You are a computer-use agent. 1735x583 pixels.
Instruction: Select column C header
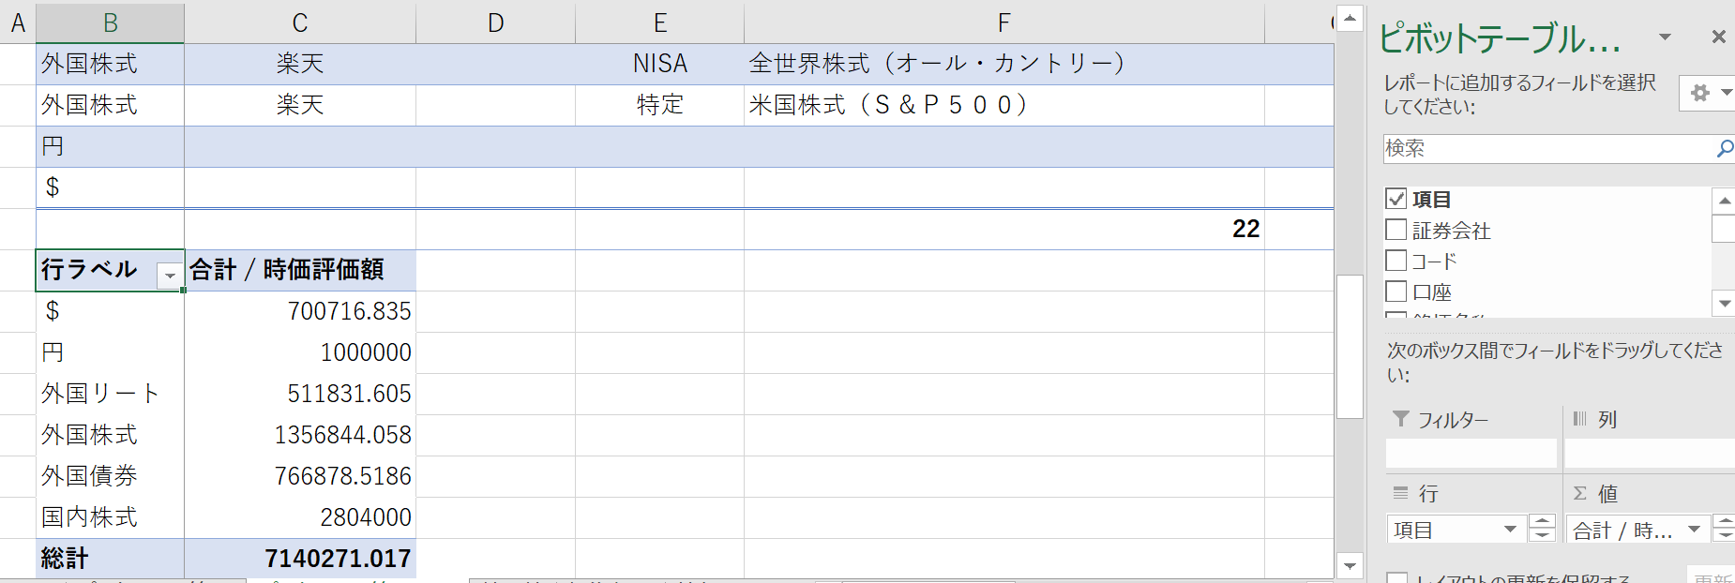click(300, 22)
